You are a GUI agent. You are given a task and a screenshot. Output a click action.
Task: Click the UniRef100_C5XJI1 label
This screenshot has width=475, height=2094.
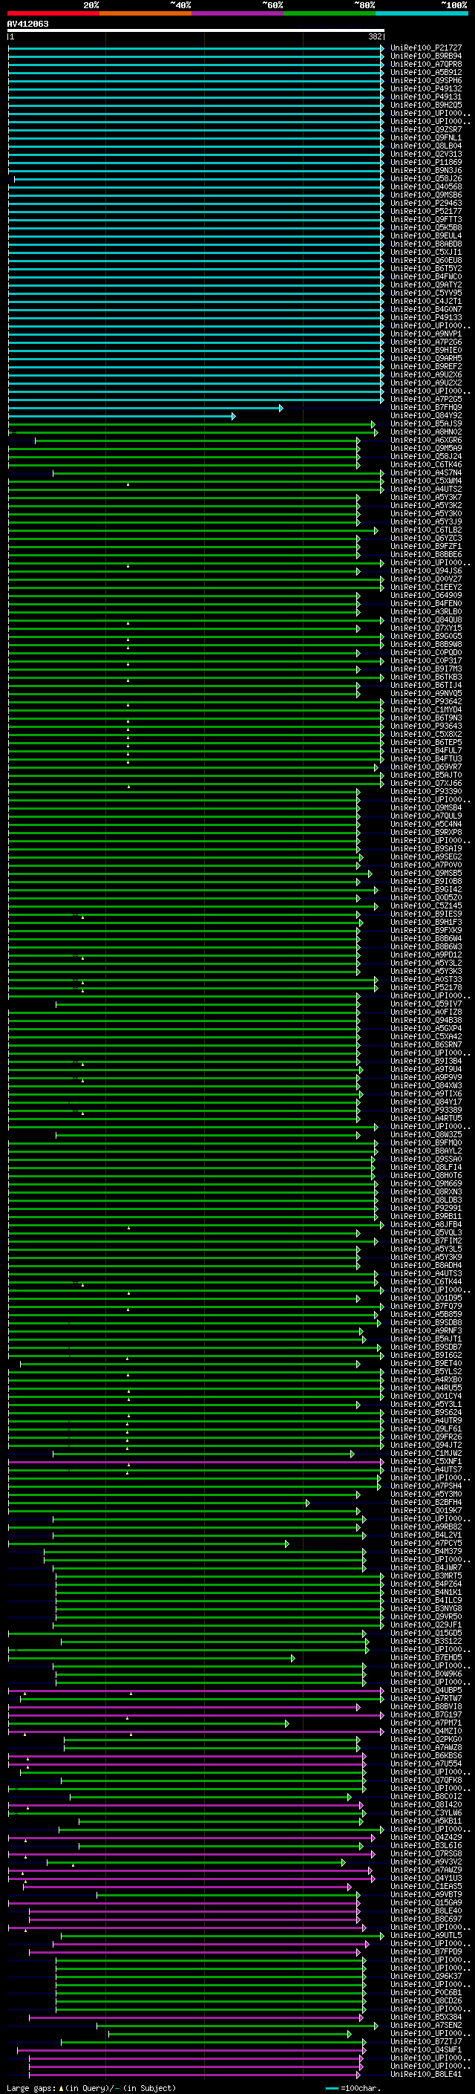(426, 252)
